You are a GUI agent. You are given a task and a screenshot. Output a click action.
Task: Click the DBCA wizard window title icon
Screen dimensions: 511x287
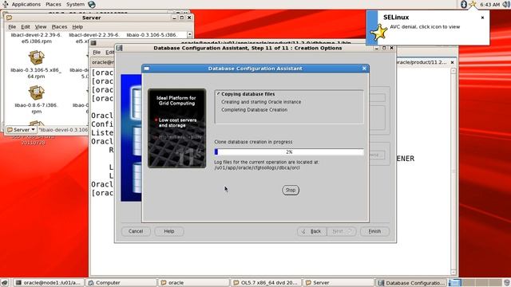(x=119, y=48)
